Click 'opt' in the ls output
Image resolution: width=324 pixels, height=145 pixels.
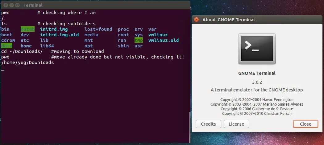click(89, 46)
